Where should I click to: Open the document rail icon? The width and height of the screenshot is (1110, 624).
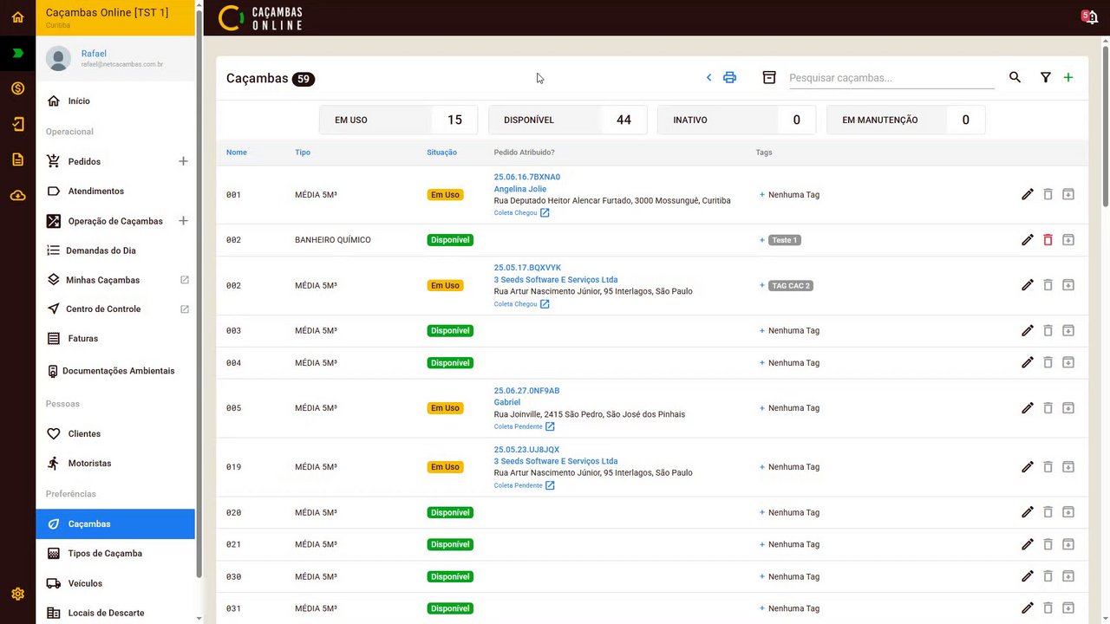tap(17, 159)
